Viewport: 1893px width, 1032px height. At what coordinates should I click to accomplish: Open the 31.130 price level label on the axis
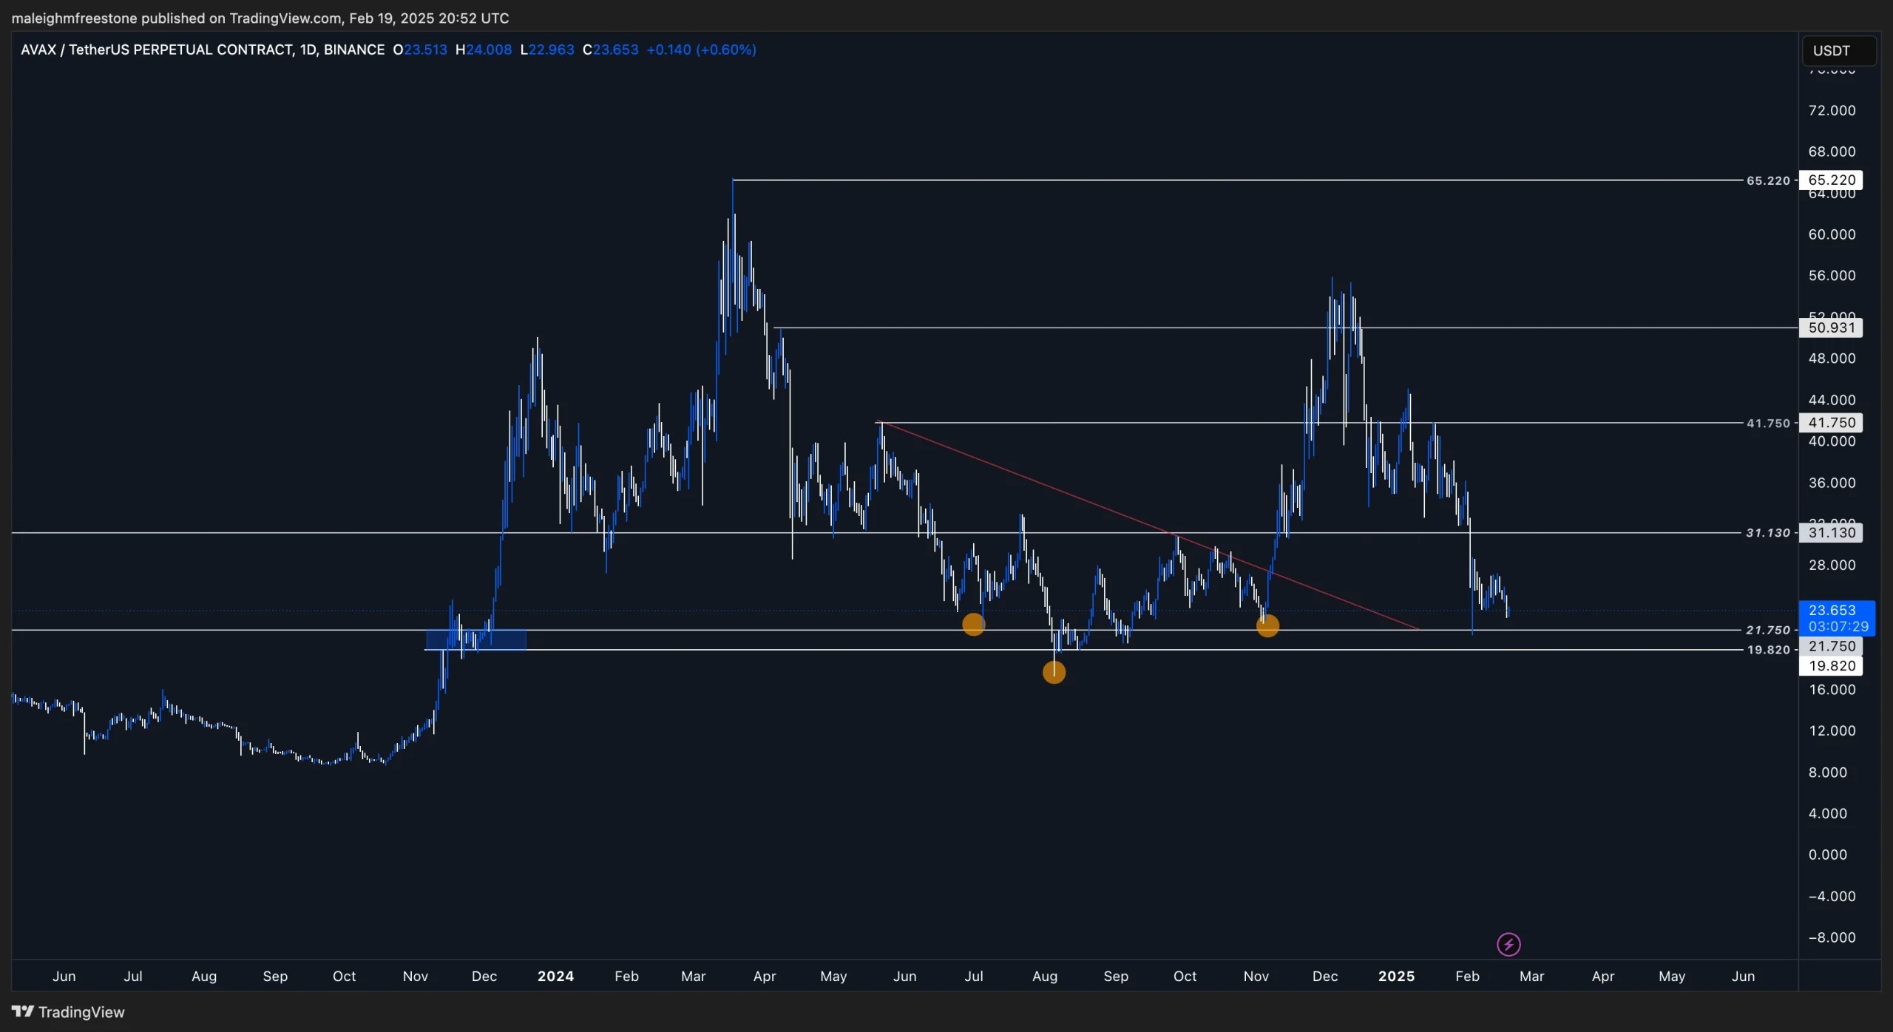tap(1830, 532)
